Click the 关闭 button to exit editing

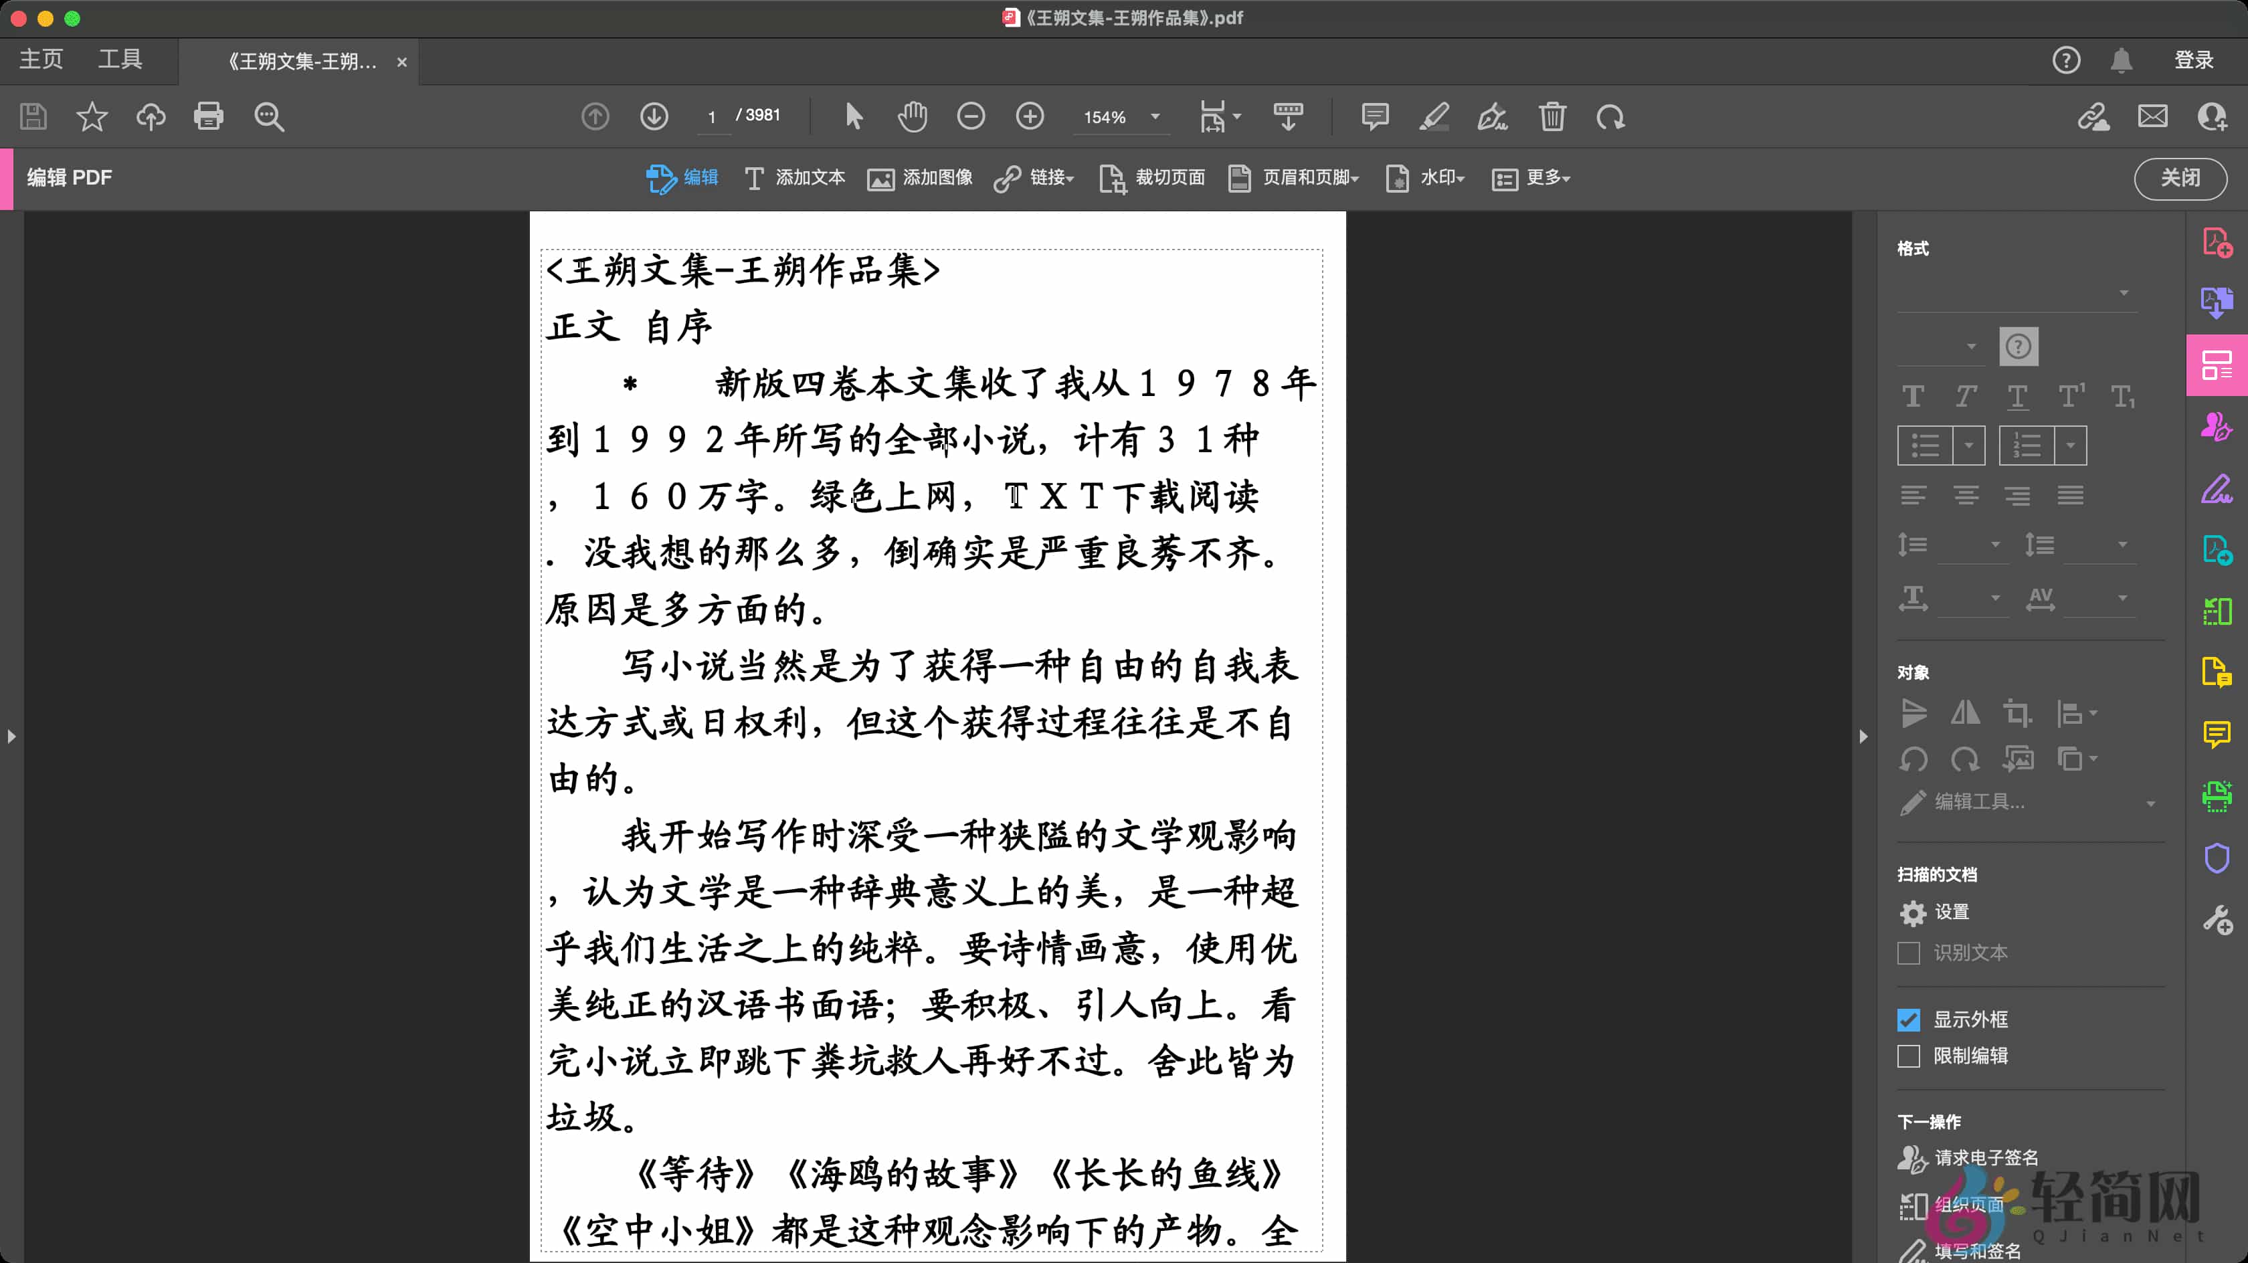[2181, 178]
